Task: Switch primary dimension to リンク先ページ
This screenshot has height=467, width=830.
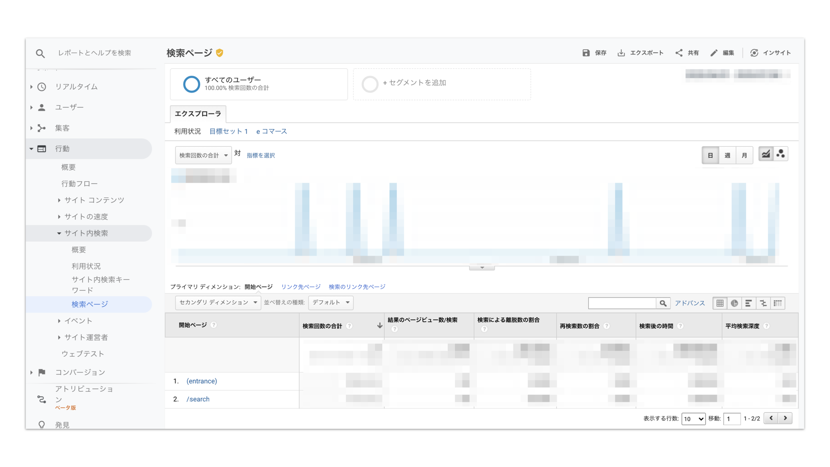Action: 301,287
